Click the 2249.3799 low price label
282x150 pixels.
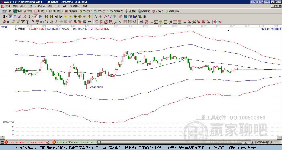[97, 87]
